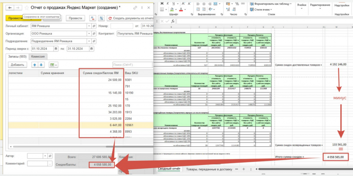Viewport: 353px width, 176px height.
Task: Move row up with blue up arrow
Action: 34,65
